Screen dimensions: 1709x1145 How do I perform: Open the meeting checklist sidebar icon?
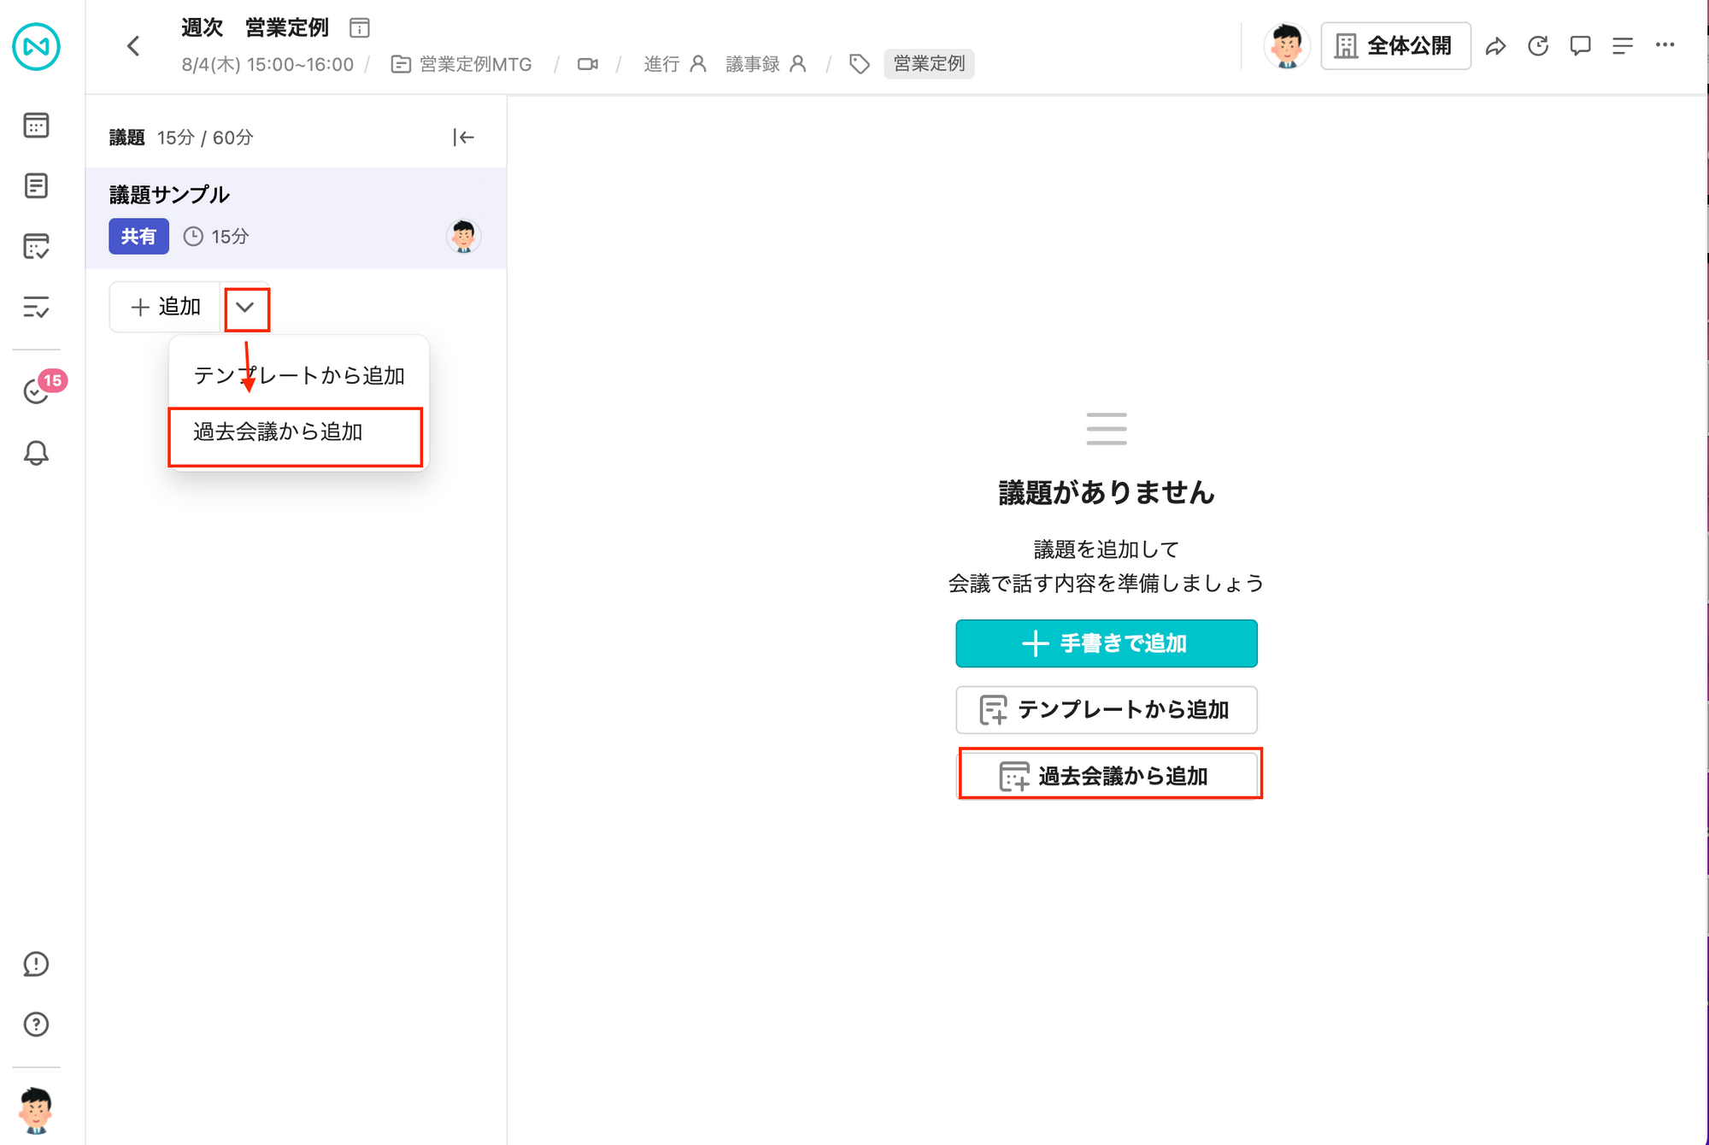[x=36, y=246]
